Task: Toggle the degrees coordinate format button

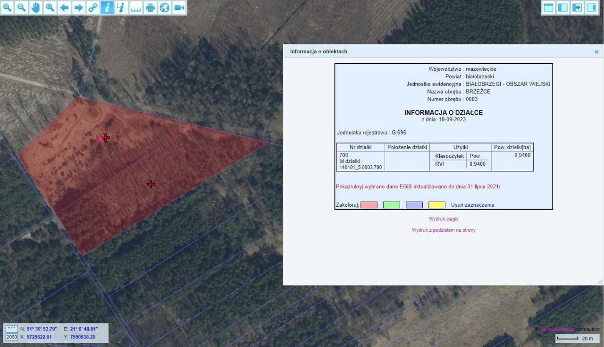Action: tap(12, 329)
